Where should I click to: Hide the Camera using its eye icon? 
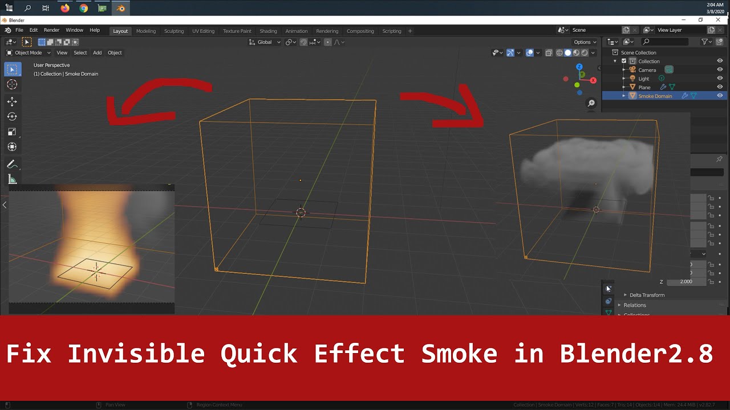click(720, 69)
